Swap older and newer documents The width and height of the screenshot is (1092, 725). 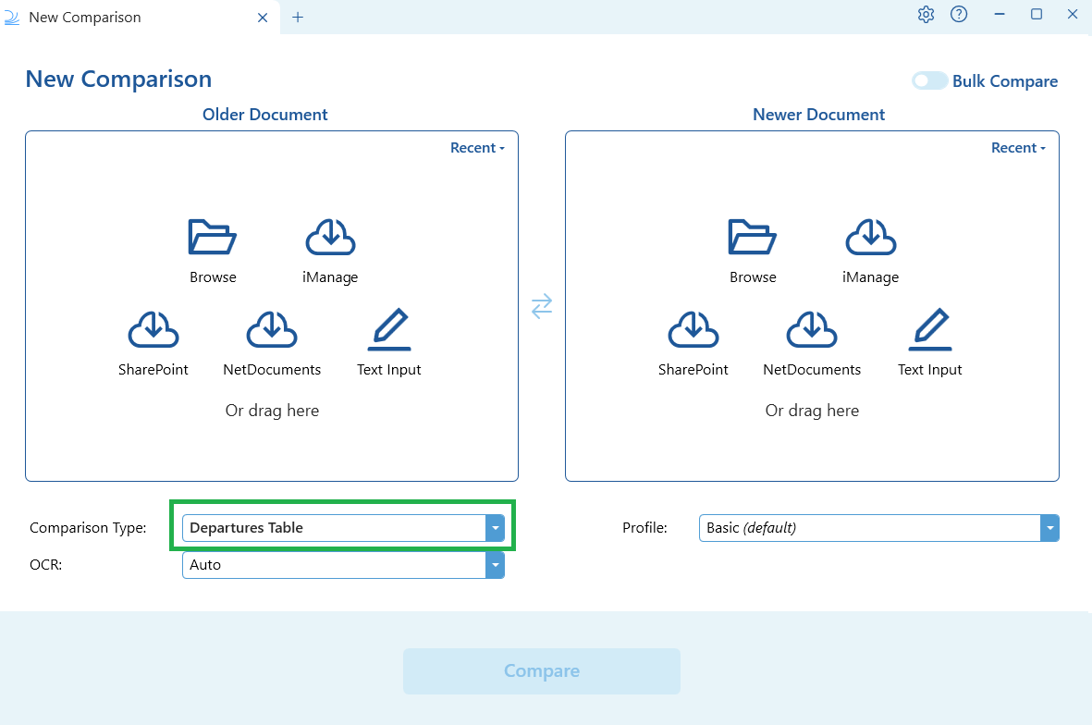point(542,306)
